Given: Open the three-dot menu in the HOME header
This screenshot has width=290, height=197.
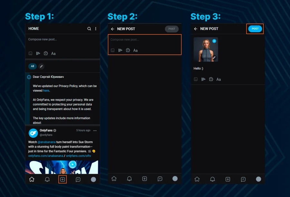Looking at the screenshot, I should click(96, 29).
